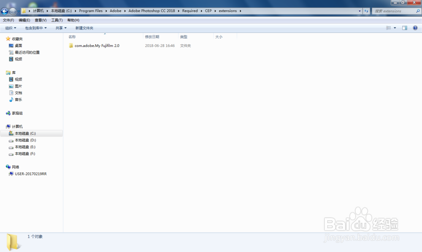Open the view options dropdown arrow
The image size is (422, 252).
coord(395,28)
